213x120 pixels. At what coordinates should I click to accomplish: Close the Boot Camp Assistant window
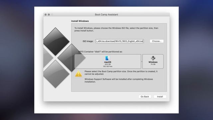(46, 15)
